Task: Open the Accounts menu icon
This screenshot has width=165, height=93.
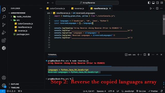Action: coord(4,78)
